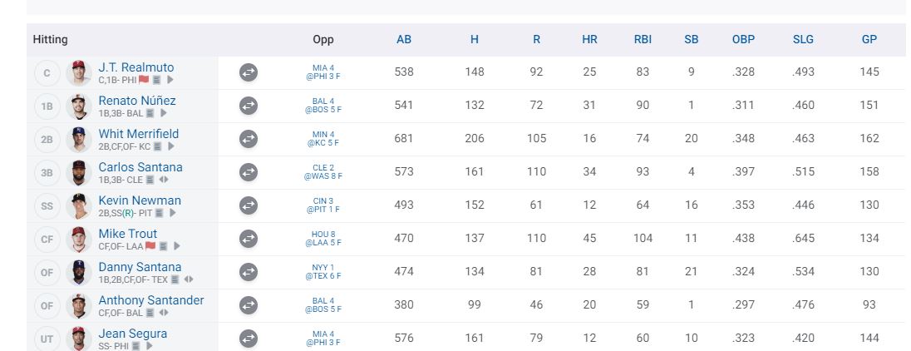
Task: Click the swap icon in Whit Merrifield's row
Action: tap(248, 140)
